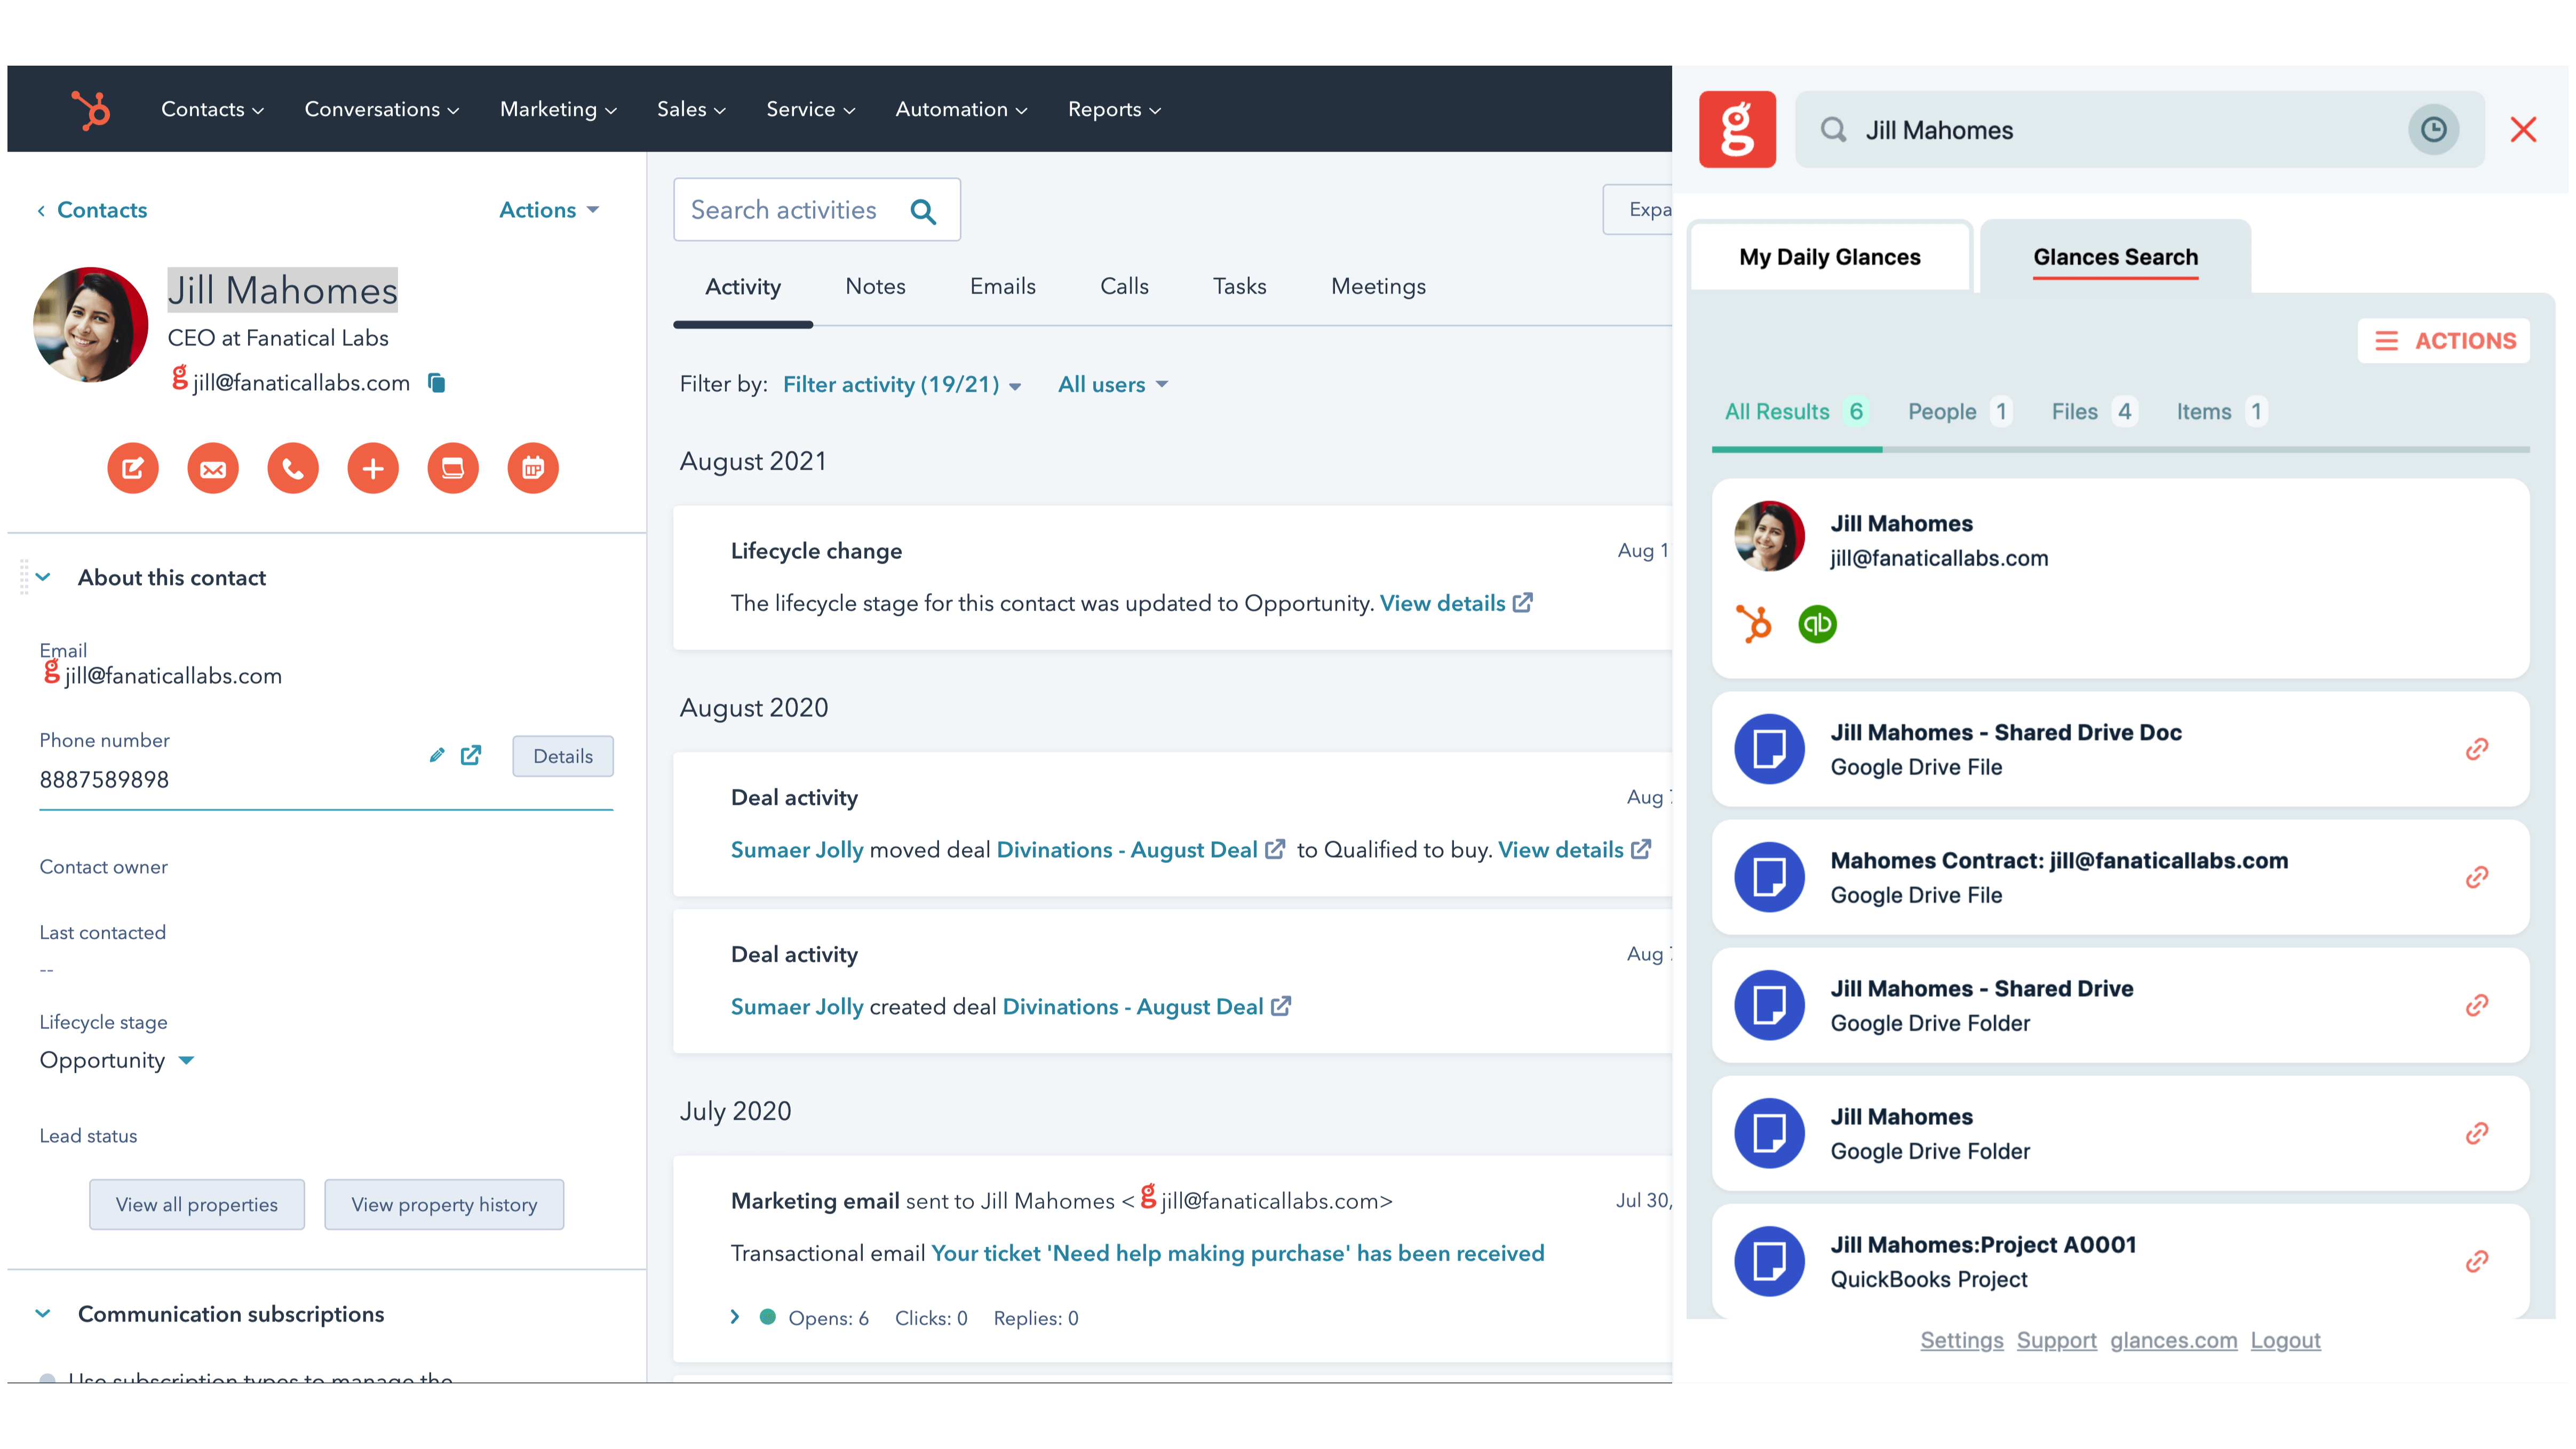Expand the marketing email details chevron
Viewport: 2576px width, 1449px height.
pos(735,1317)
